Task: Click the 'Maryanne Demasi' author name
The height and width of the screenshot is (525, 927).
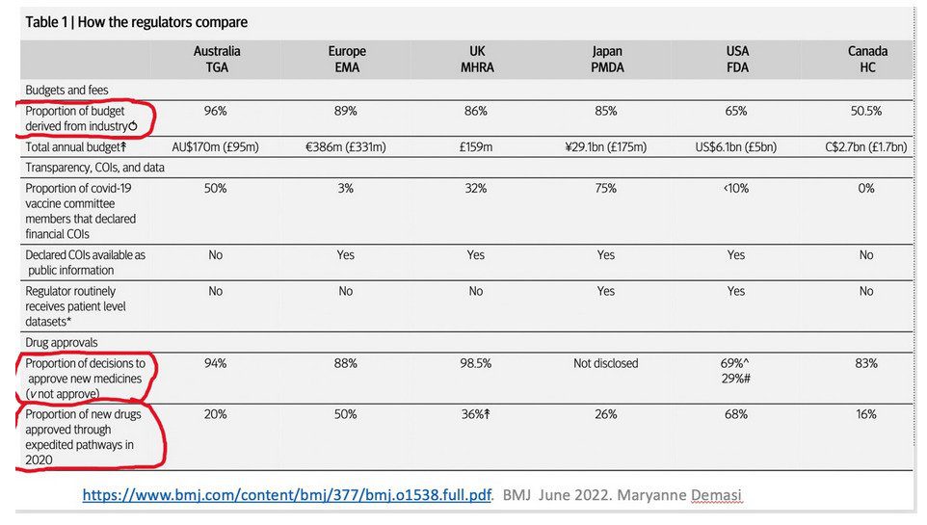Action: coord(679,495)
